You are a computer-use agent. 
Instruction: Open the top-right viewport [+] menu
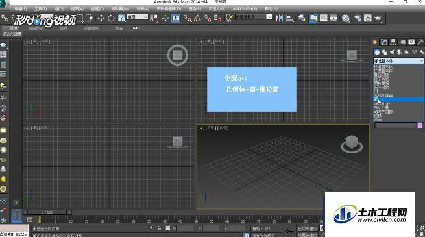point(201,42)
